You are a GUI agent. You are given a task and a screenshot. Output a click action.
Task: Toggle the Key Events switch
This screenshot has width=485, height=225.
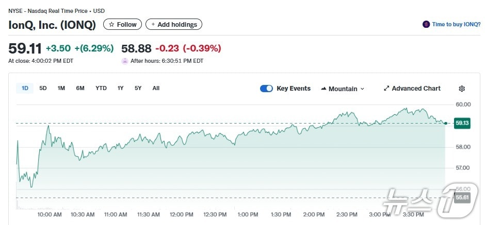click(266, 89)
